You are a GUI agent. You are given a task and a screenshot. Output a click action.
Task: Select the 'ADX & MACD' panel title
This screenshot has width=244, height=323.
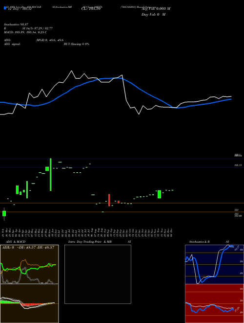(16, 242)
